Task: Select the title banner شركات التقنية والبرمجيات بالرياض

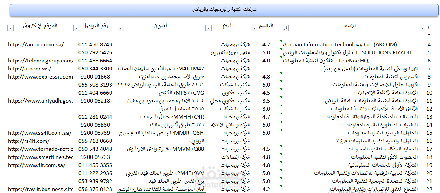Action: coord(224,10)
